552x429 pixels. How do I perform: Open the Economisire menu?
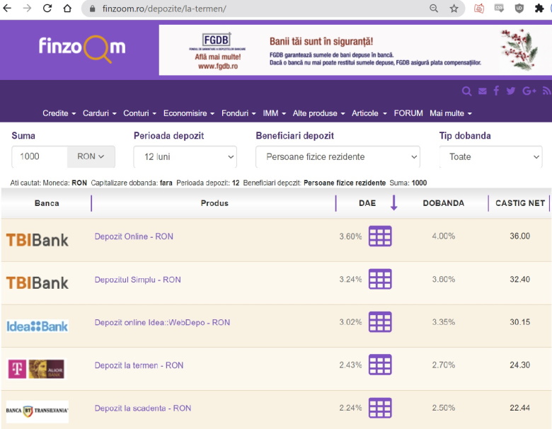[189, 113]
